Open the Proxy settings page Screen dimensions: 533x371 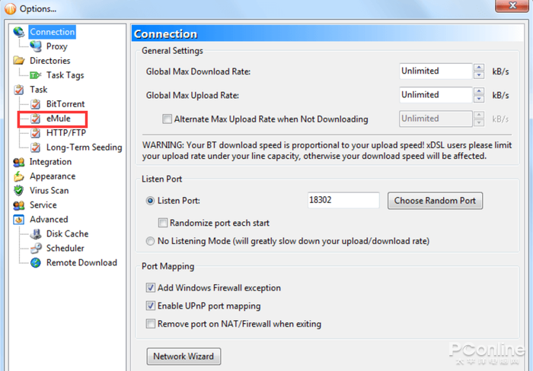point(57,46)
